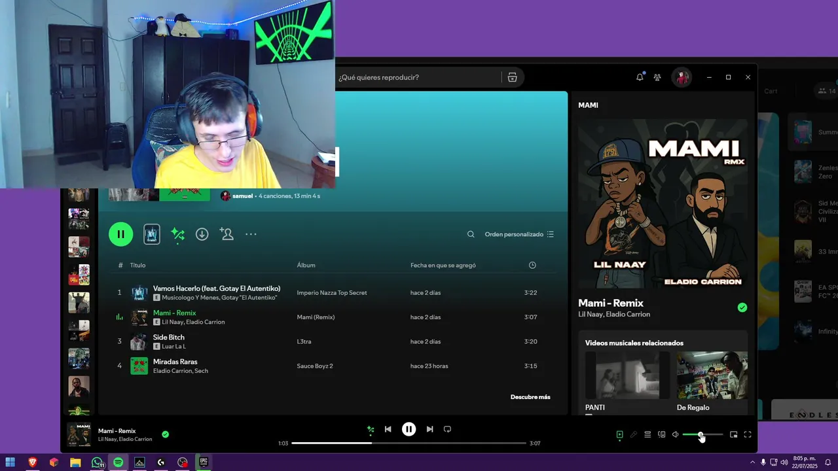This screenshot has width=838, height=471.
Task: Toggle the Now Playing view icon
Action: [619, 434]
